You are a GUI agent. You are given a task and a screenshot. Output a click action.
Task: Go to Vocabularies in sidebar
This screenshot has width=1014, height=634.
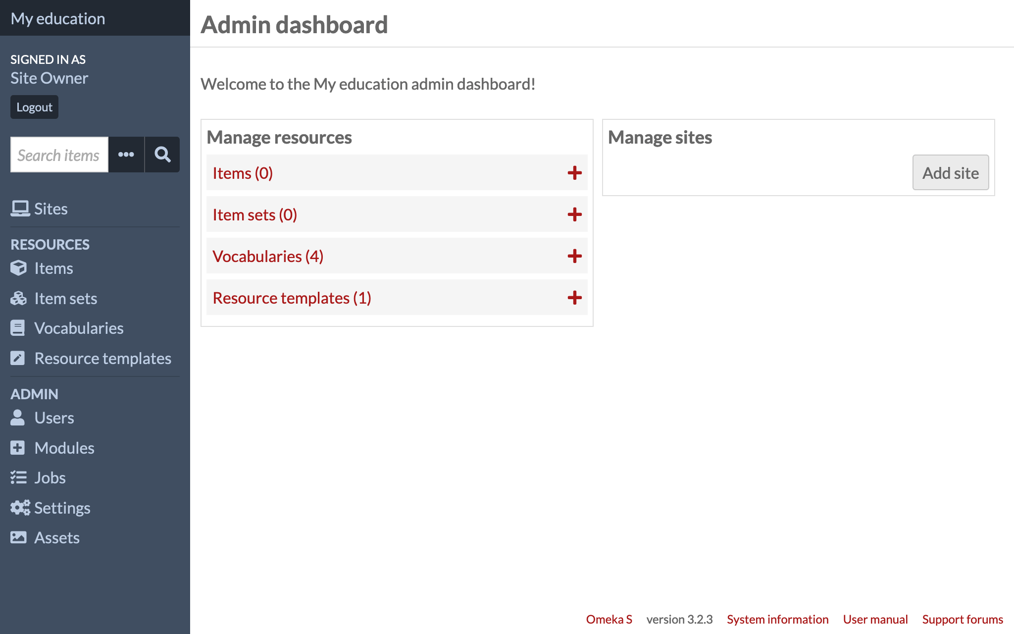point(79,328)
